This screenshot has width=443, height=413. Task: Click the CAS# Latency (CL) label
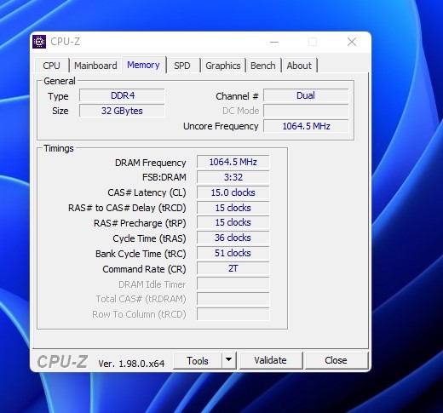[x=147, y=192]
